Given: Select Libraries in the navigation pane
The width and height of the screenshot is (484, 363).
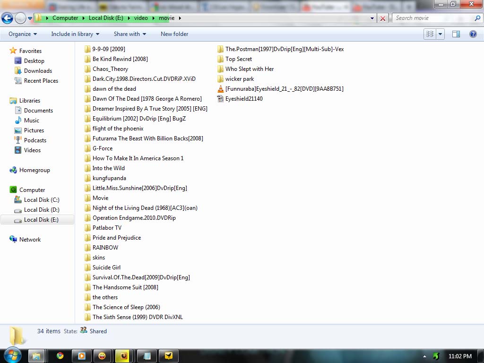Looking at the screenshot, I should [x=30, y=101].
